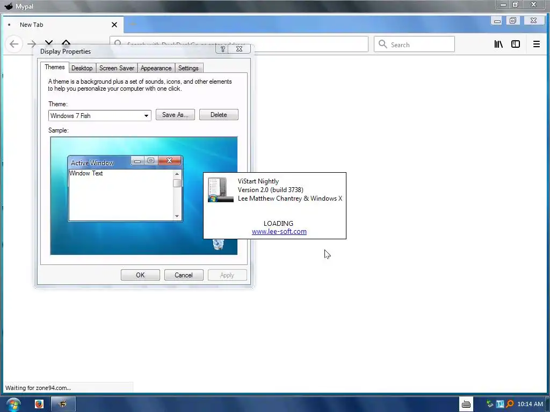This screenshot has height=412, width=550.
Task: Click the 'Waiting for zone94.com...' status text
Action: (x=38, y=388)
